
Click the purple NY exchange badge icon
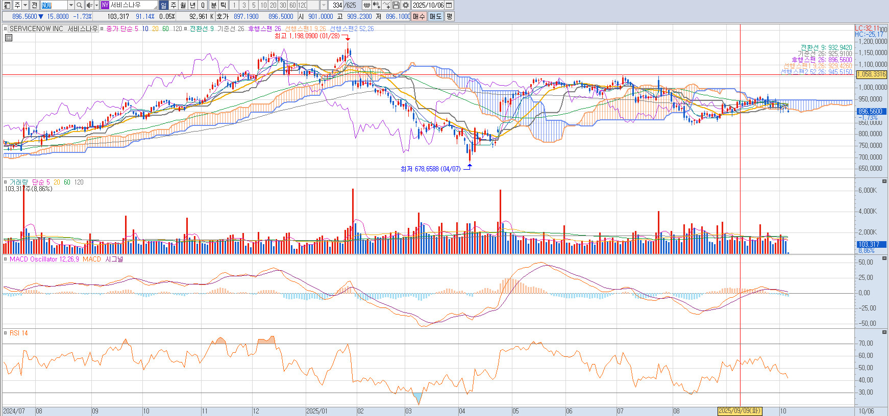[x=105, y=5]
